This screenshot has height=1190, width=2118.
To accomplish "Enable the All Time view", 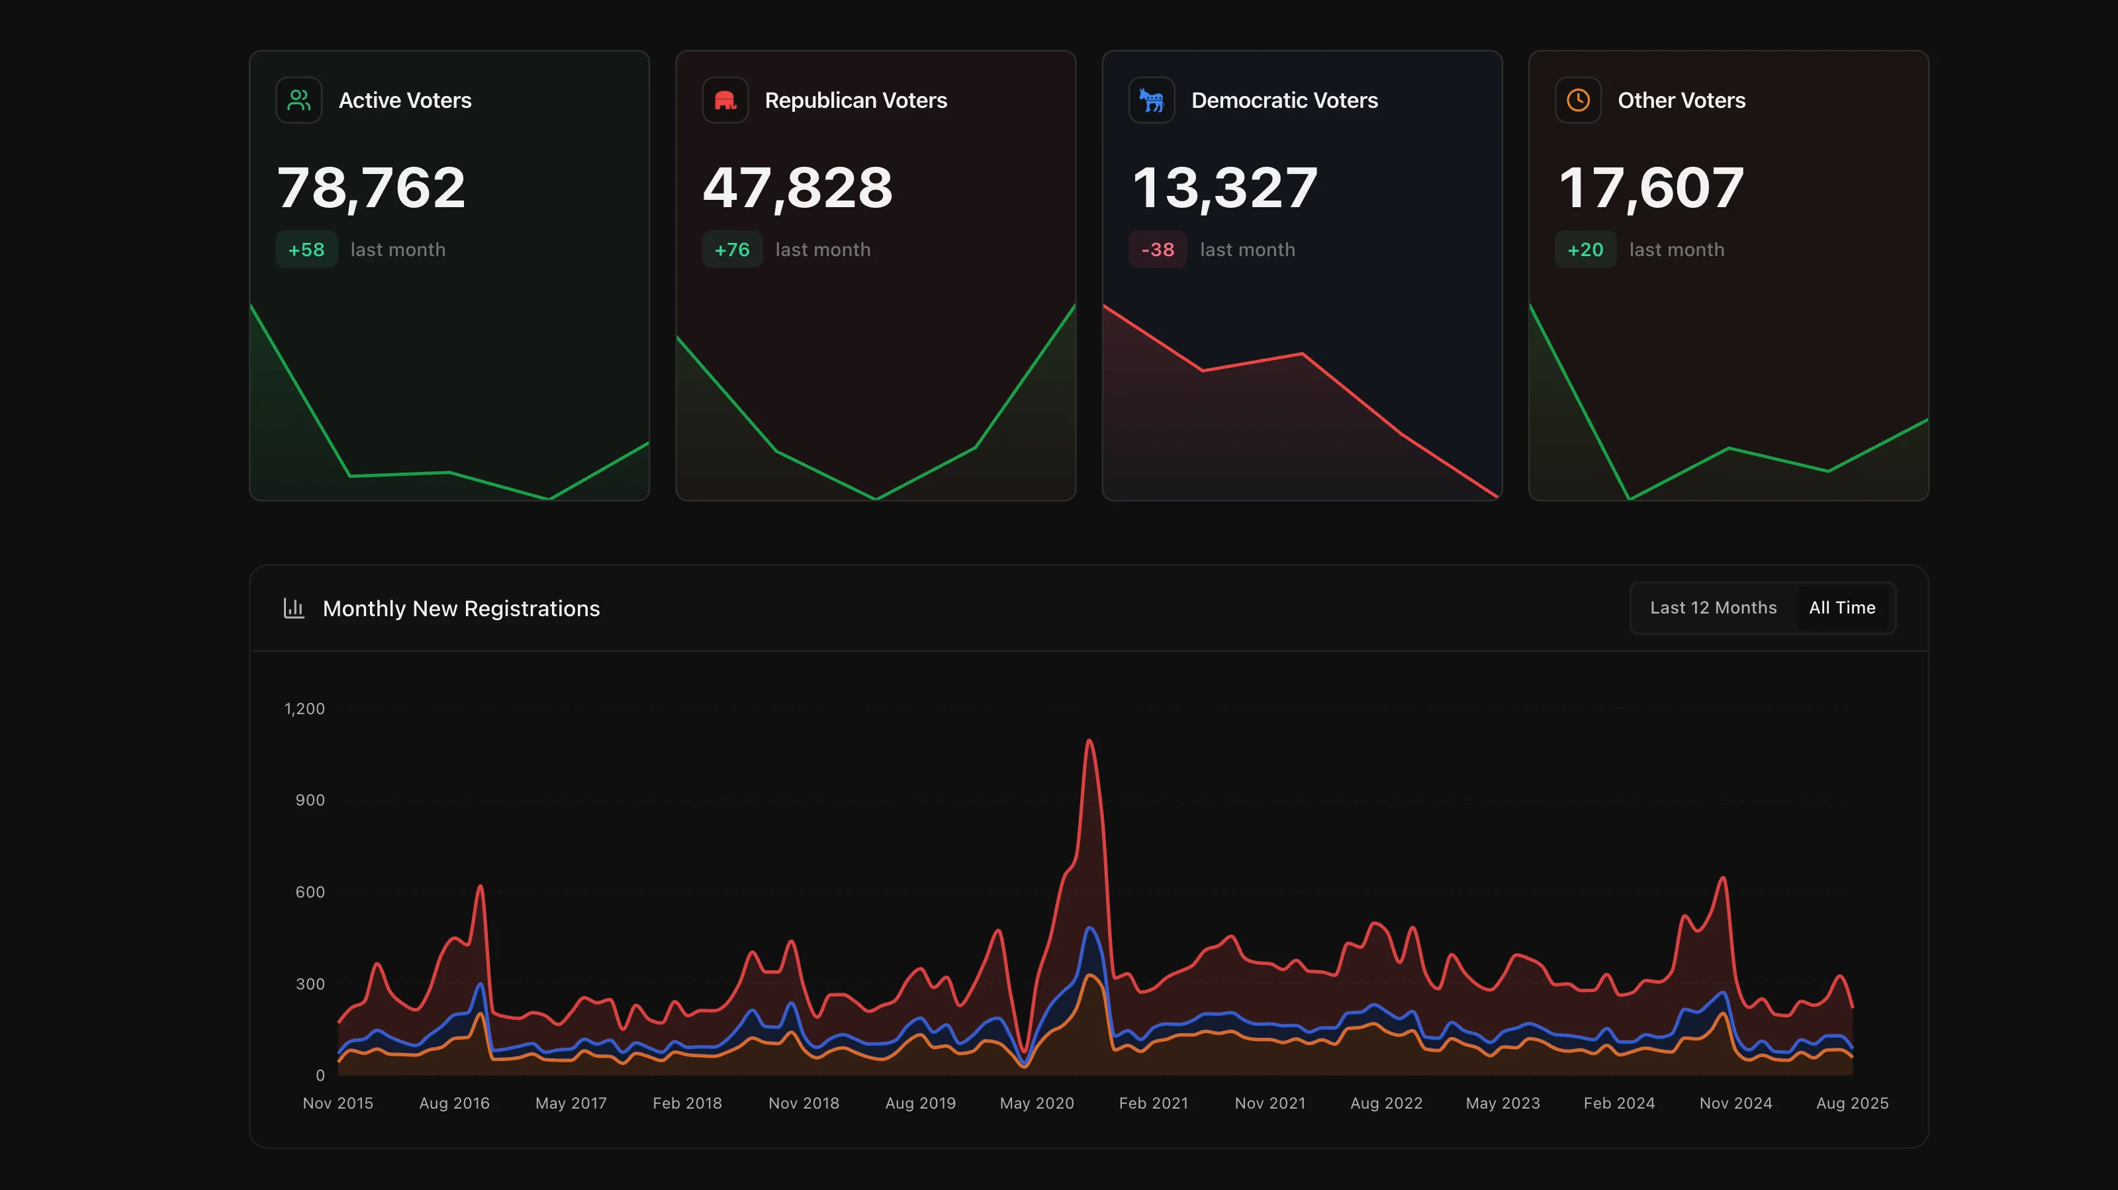I will tap(1843, 608).
